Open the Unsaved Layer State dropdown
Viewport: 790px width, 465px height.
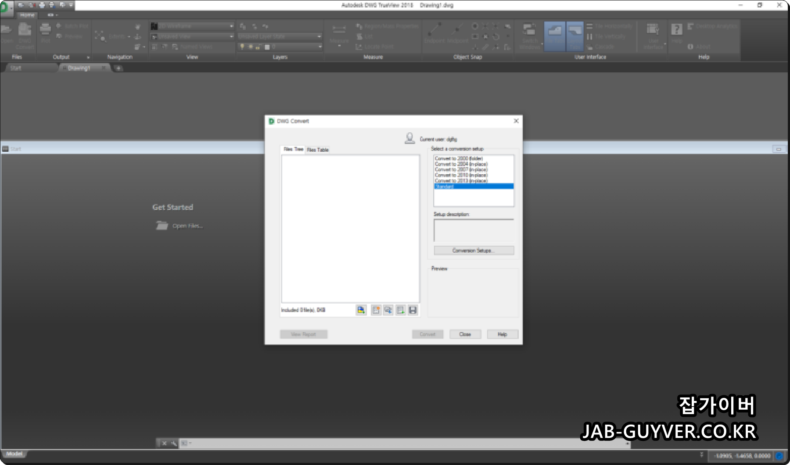[x=280, y=36]
